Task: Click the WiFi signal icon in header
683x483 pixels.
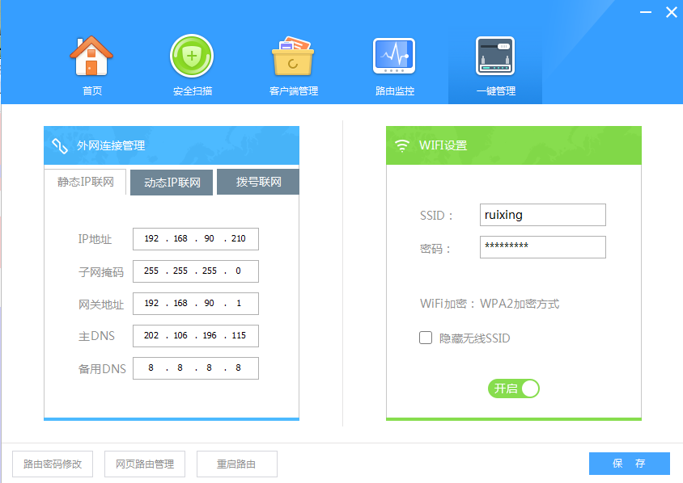Action: point(402,146)
